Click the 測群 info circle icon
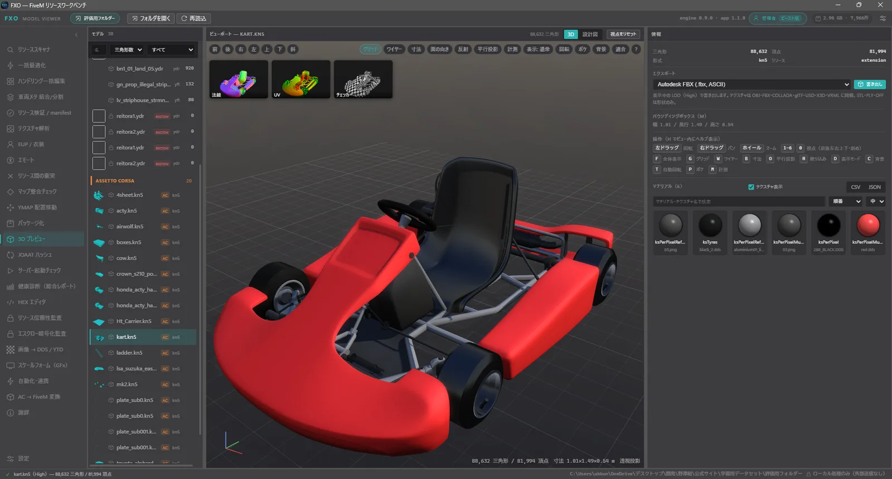The width and height of the screenshot is (892, 479). (x=10, y=413)
